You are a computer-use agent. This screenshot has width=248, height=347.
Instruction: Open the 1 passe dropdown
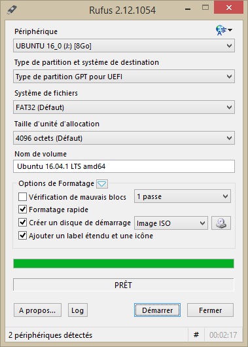click(x=183, y=196)
